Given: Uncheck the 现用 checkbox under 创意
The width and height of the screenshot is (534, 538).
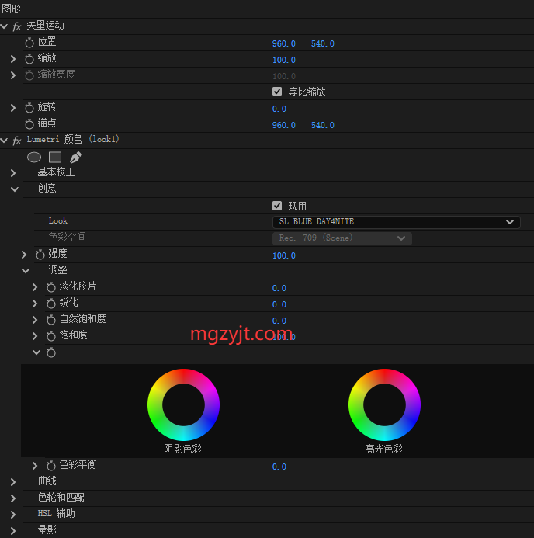Looking at the screenshot, I should tap(277, 206).
